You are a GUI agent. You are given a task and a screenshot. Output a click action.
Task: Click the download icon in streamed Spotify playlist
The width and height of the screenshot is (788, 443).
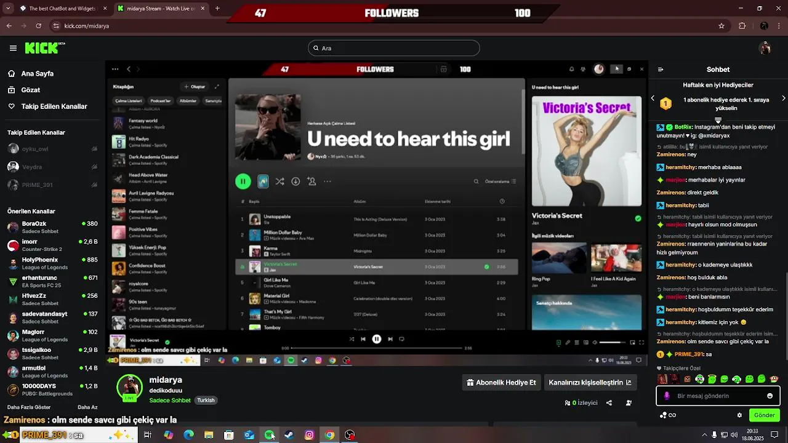pos(295,182)
